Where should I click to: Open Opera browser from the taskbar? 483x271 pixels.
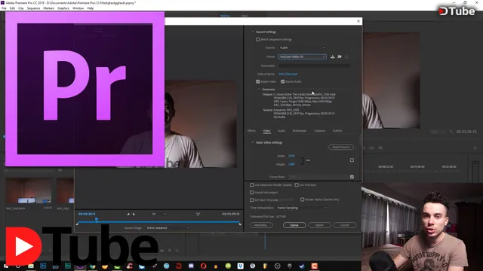(x=203, y=266)
